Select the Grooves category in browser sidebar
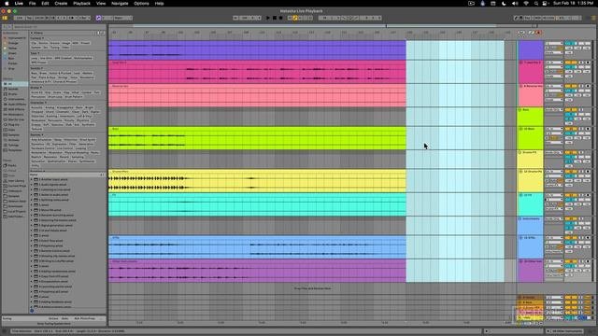598x336 pixels. point(16,140)
